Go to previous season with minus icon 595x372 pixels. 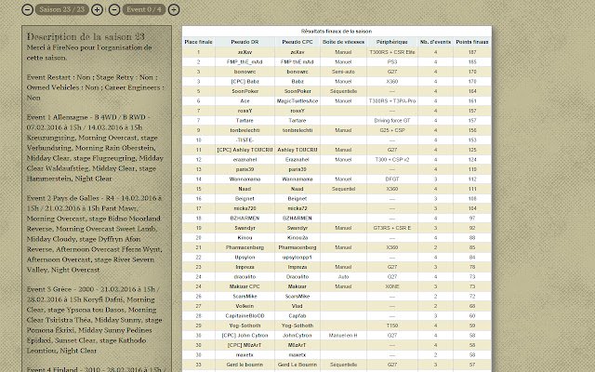pos(27,9)
